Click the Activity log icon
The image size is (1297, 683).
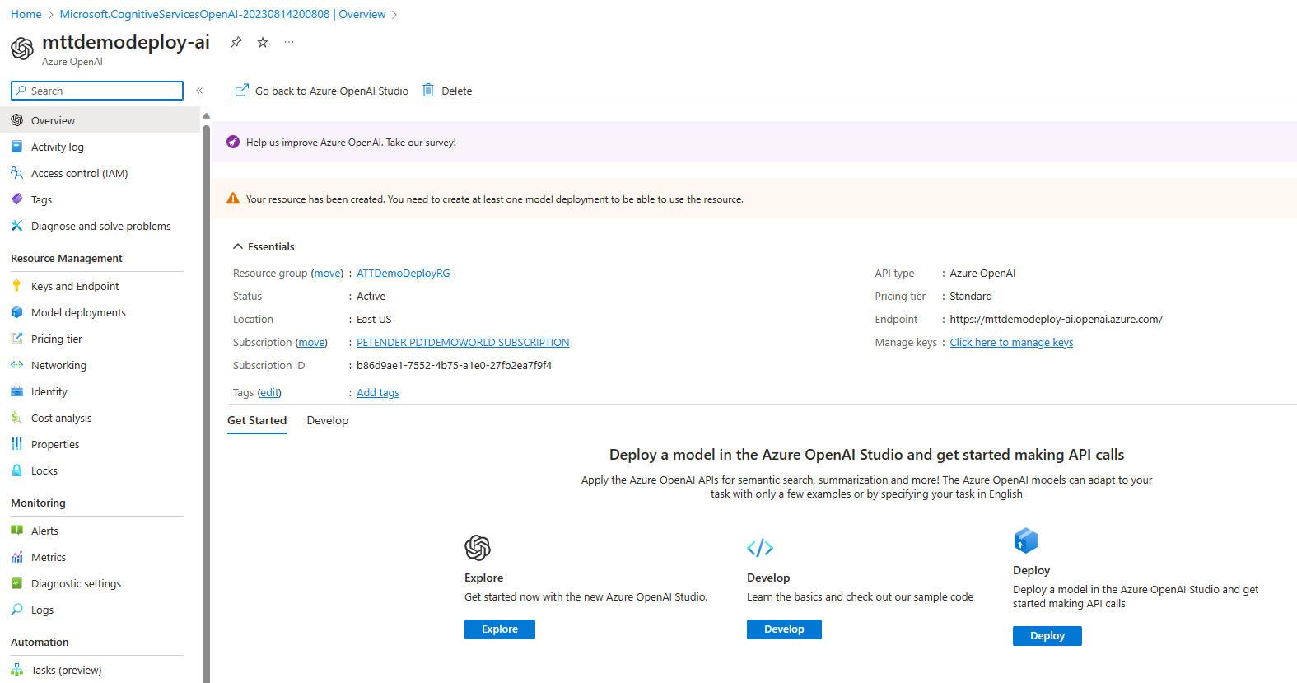pyautogui.click(x=16, y=147)
